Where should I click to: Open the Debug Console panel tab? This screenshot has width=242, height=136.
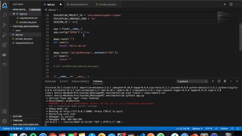[x=80, y=82]
